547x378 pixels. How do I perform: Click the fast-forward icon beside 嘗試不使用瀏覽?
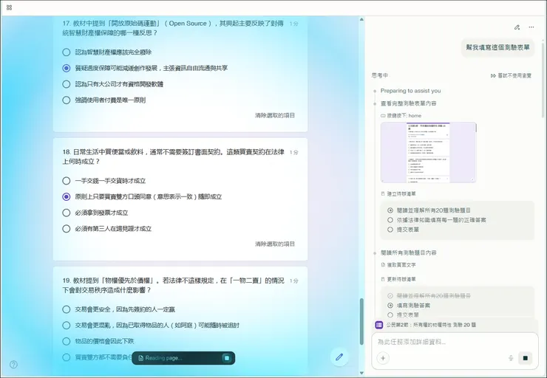[x=493, y=75]
